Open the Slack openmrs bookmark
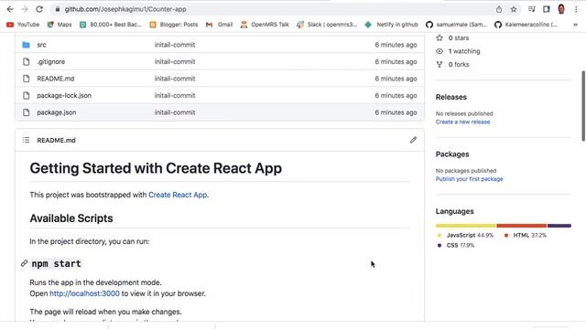This screenshot has height=329, width=586. (327, 25)
